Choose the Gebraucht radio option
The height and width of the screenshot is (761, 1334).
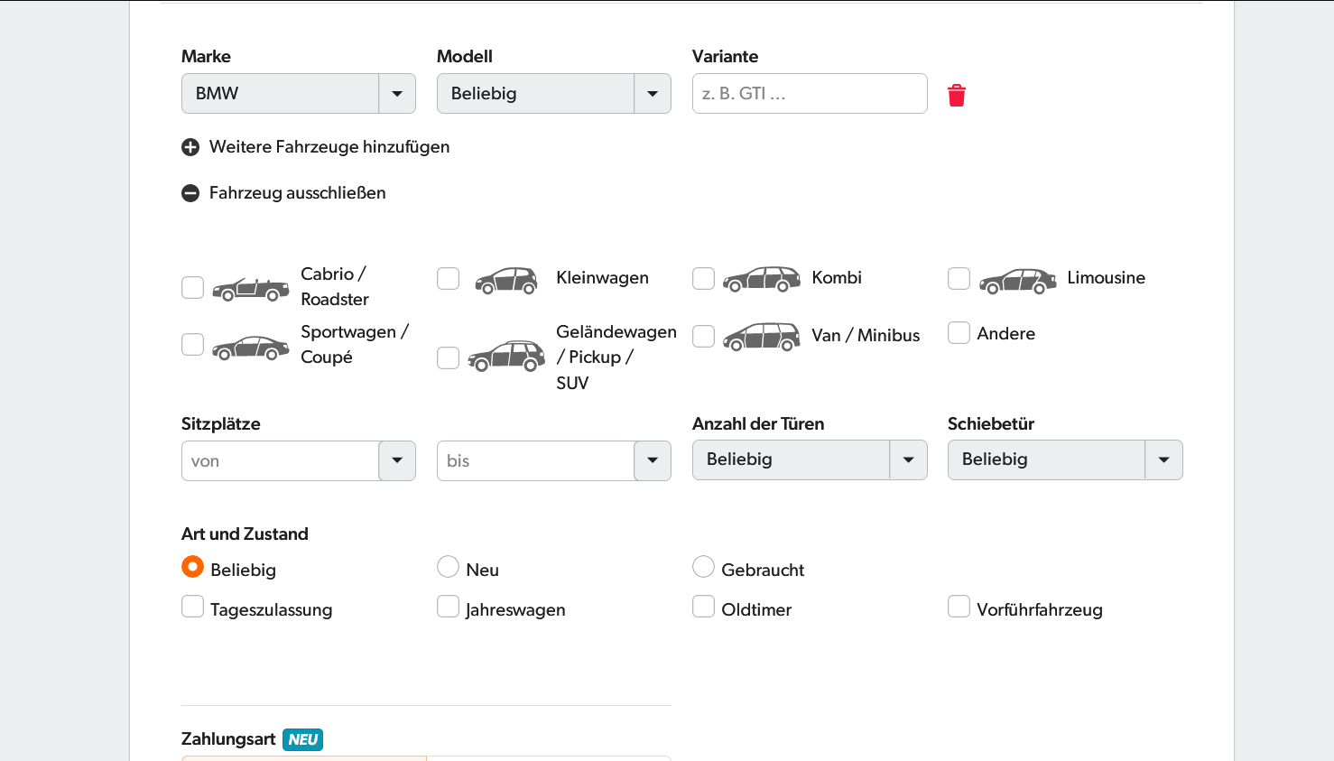tap(704, 567)
